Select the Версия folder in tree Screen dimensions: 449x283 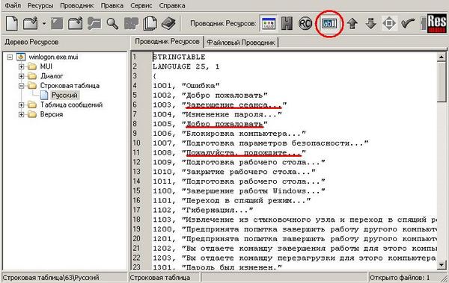pyautogui.click(x=52, y=114)
